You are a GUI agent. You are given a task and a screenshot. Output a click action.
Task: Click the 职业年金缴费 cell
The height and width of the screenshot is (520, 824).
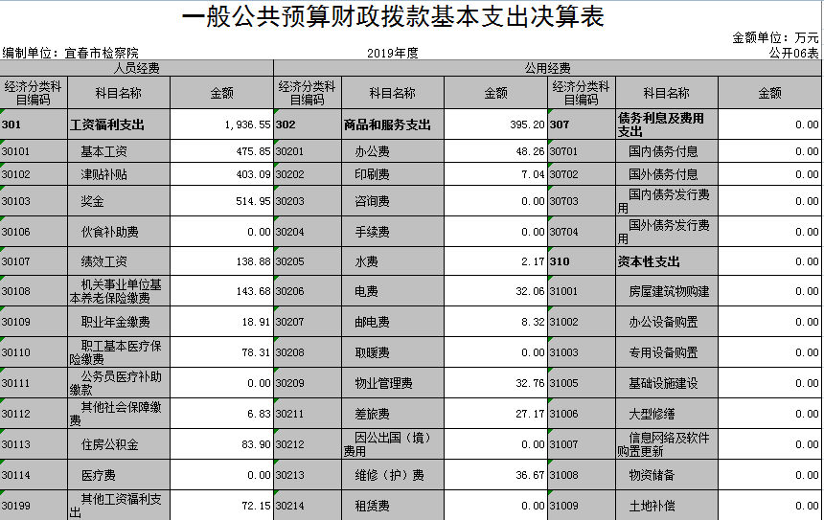[119, 322]
